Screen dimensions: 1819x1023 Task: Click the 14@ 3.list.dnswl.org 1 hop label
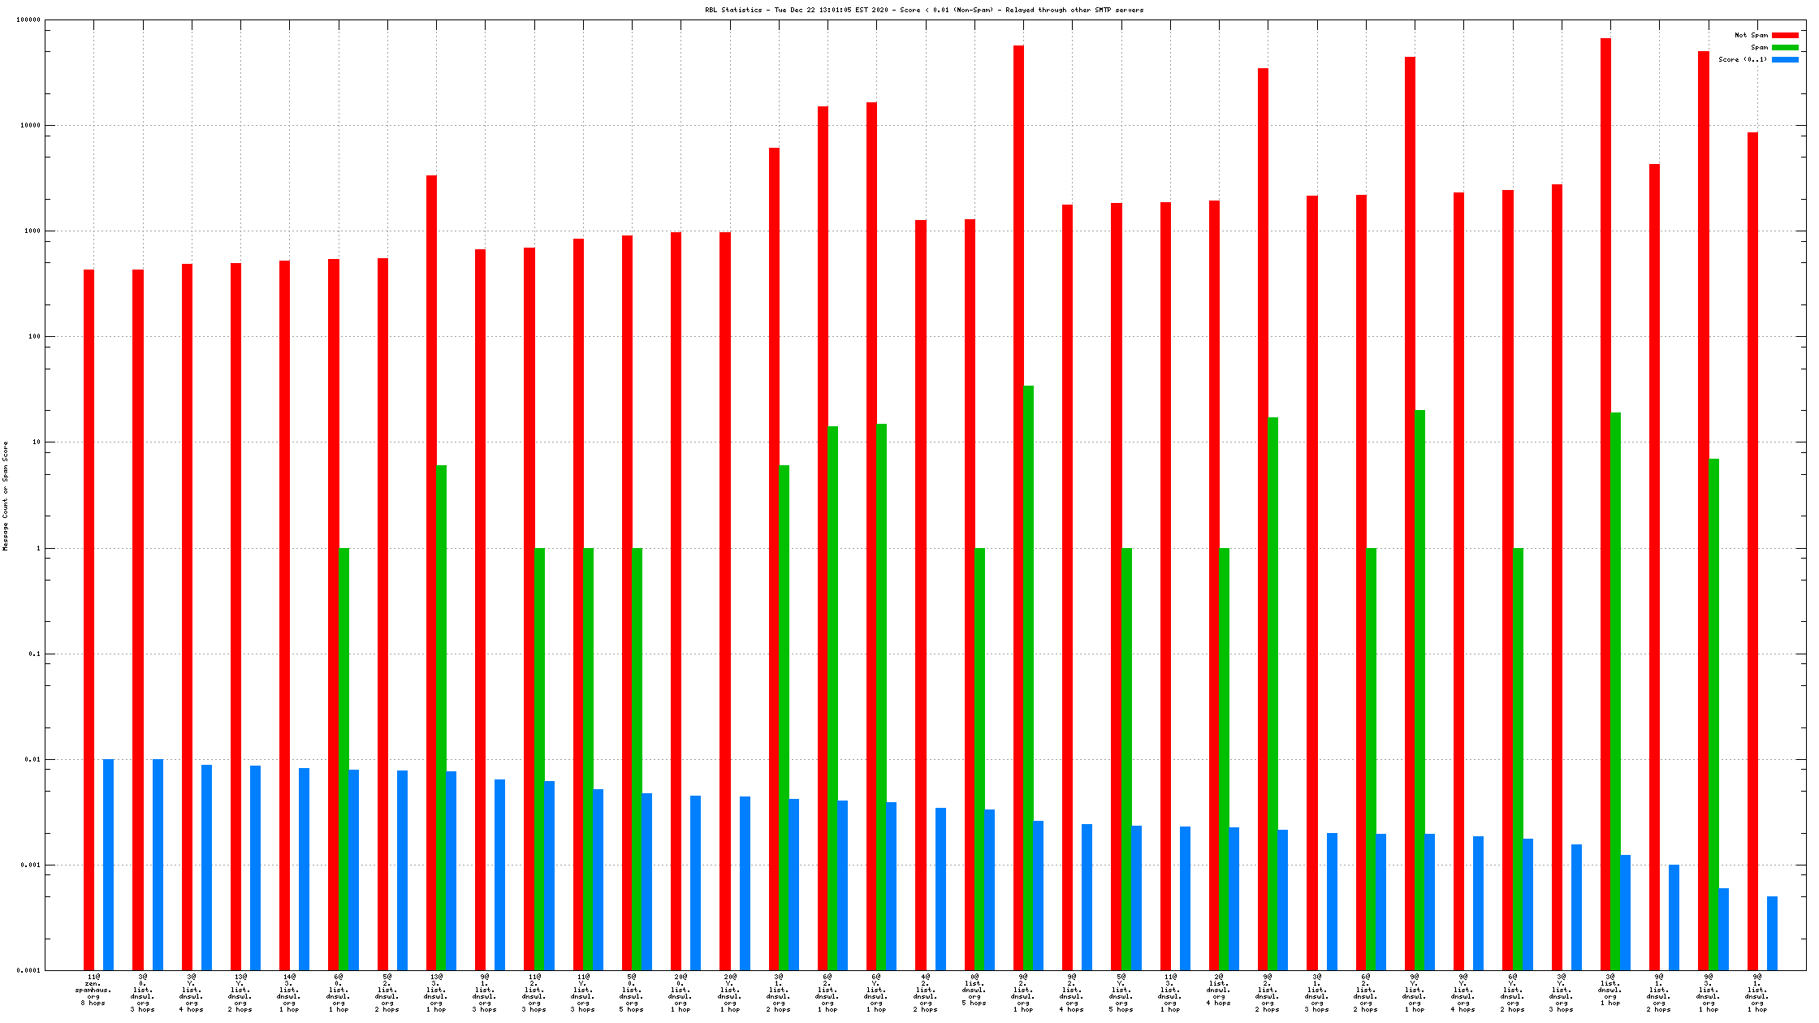pyautogui.click(x=289, y=993)
